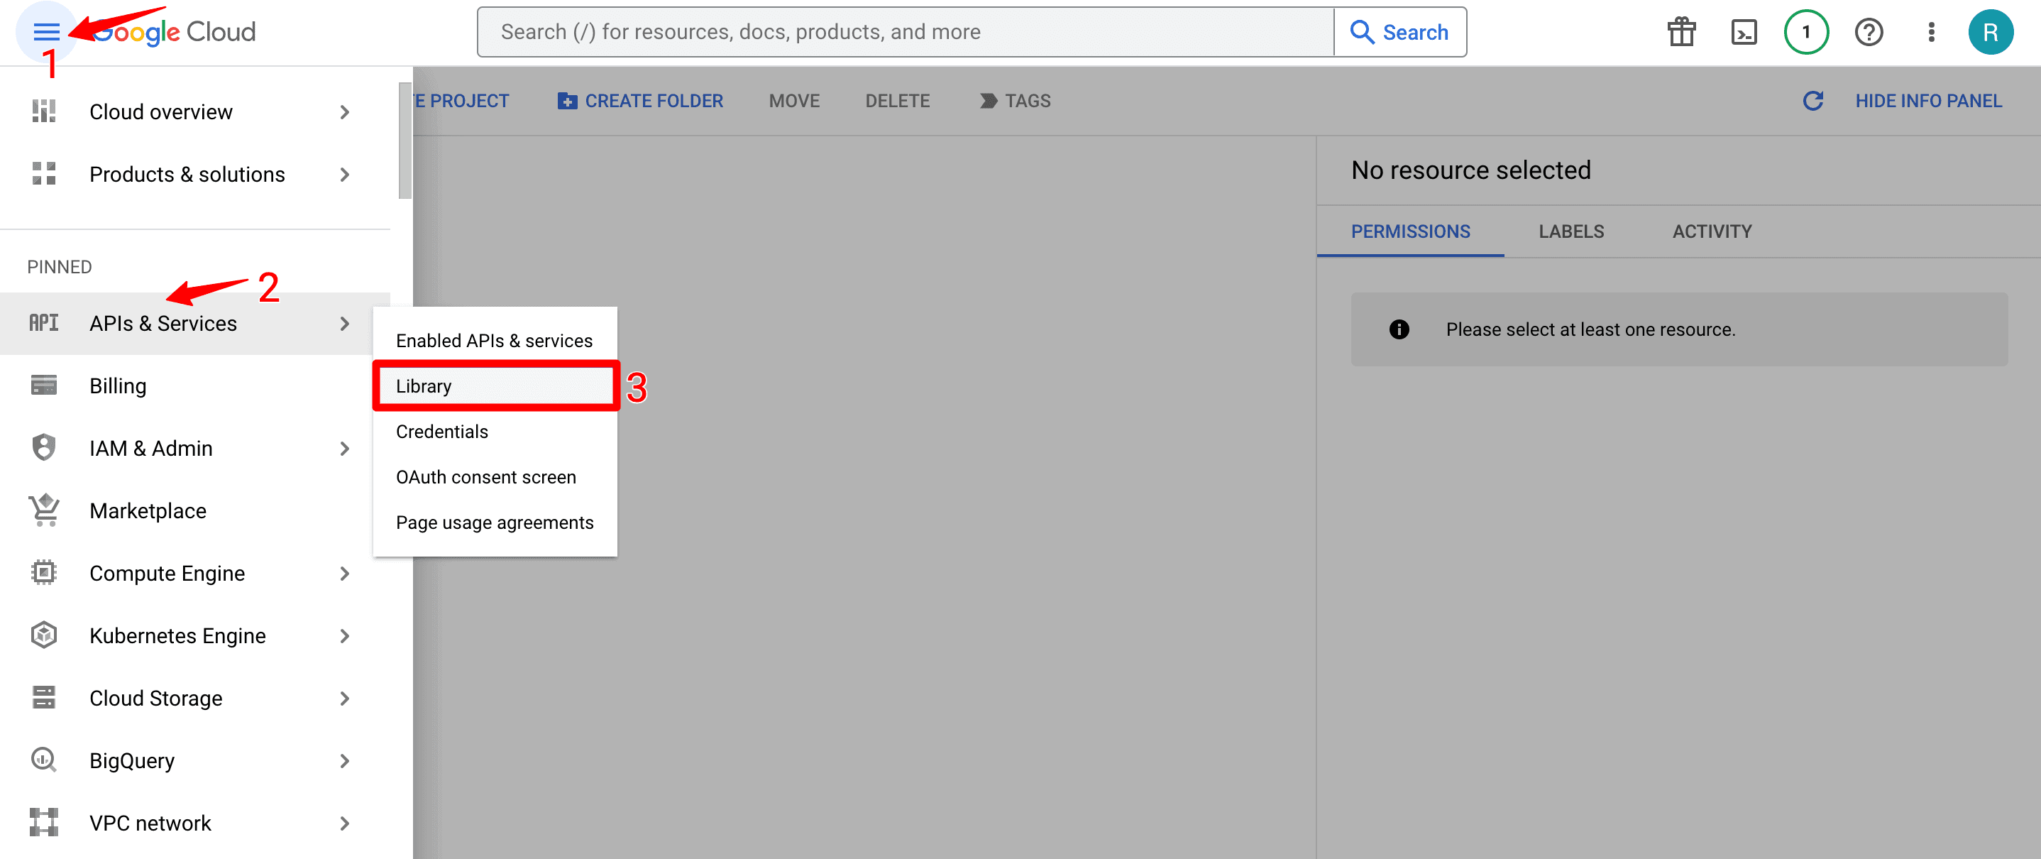
Task: Expand APIs & Services chevron
Action: click(x=345, y=323)
